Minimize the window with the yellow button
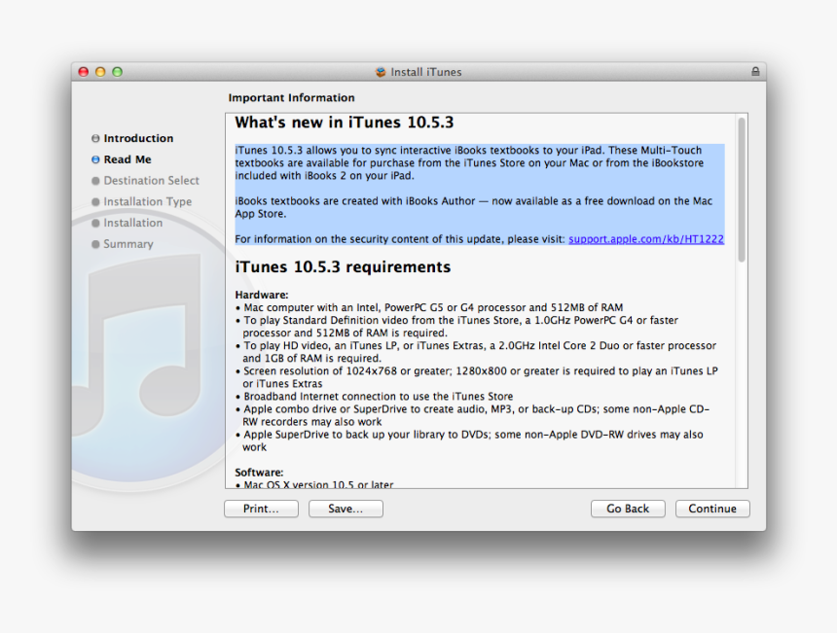This screenshot has width=837, height=633. [100, 71]
